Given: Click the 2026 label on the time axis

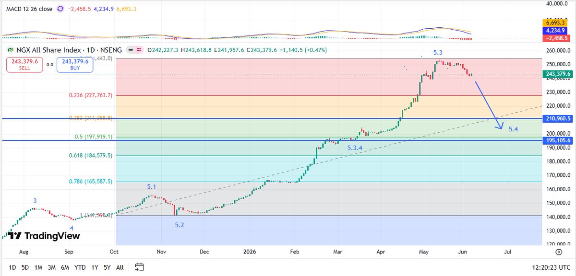Looking at the screenshot, I should click(x=250, y=251).
